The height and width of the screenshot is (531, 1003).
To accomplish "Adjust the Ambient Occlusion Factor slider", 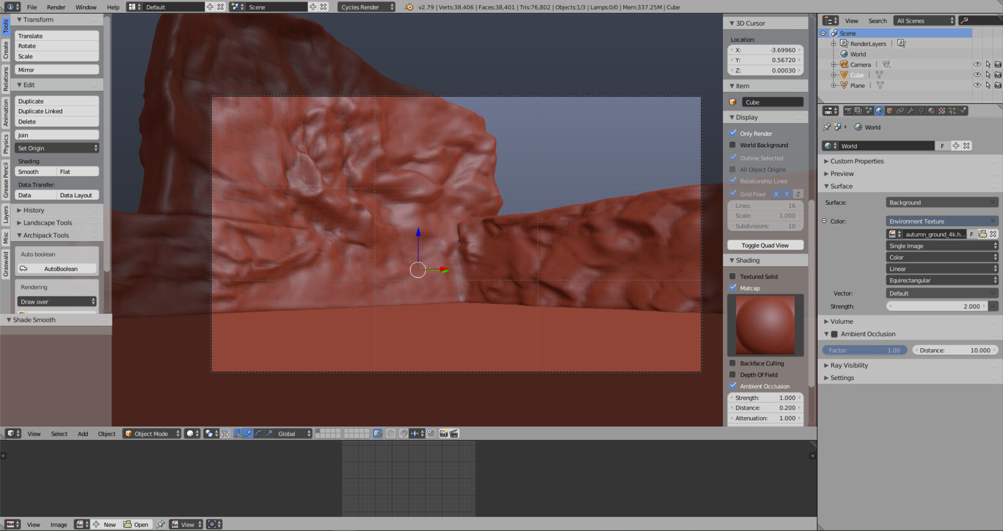I will click(864, 350).
